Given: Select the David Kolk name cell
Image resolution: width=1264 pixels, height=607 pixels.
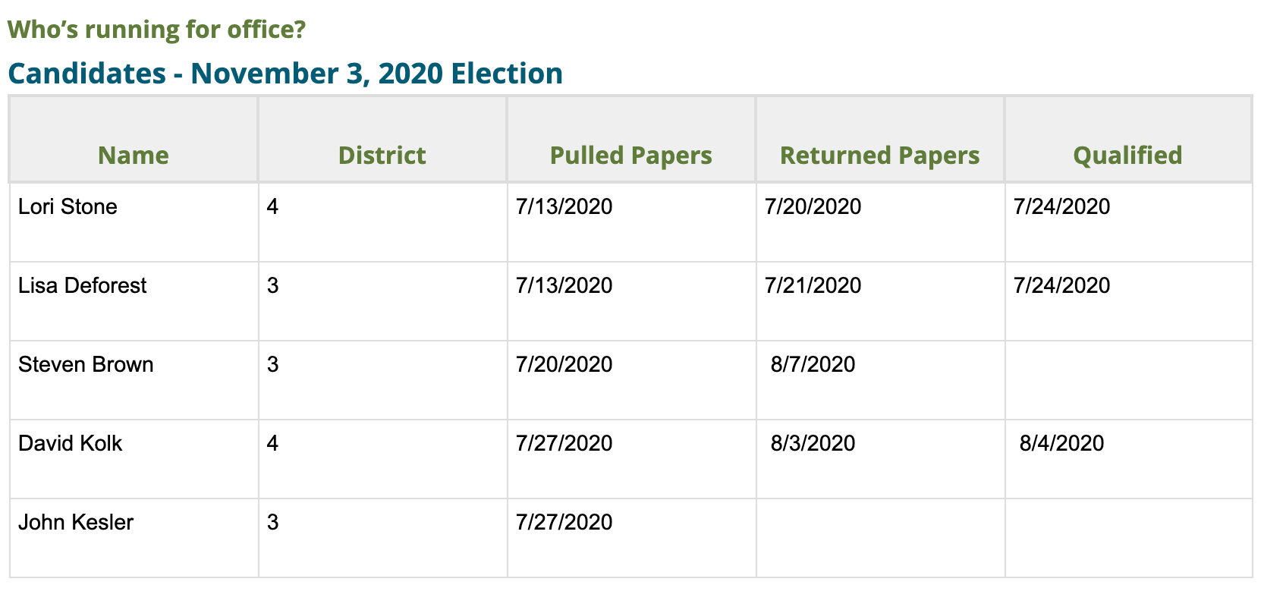Looking at the screenshot, I should click(70, 443).
